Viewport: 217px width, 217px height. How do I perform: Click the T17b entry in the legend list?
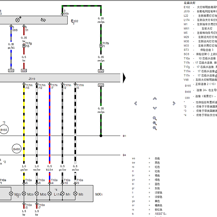pos(187,63)
